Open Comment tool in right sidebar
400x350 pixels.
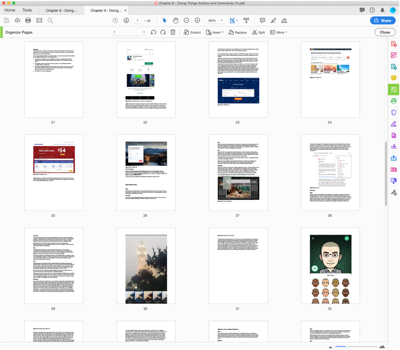pyautogui.click(x=394, y=78)
